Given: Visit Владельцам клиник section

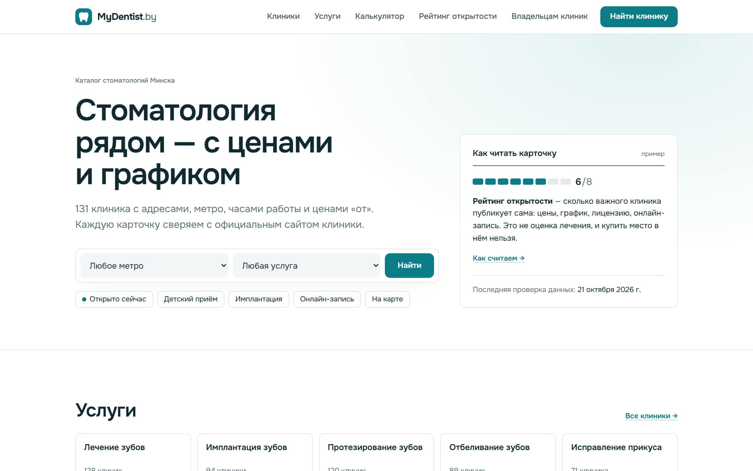Looking at the screenshot, I should [x=549, y=16].
